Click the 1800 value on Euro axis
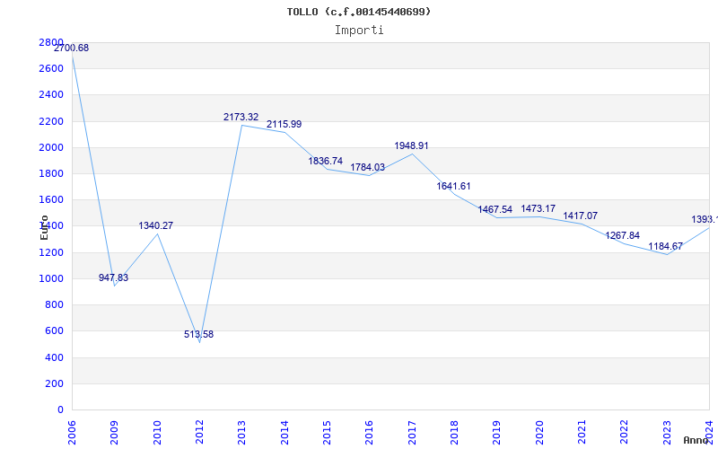 pos(51,173)
